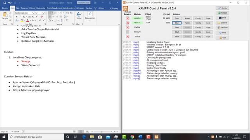Open the Windows Start menu
The height and width of the screenshot is (140, 250).
coord(4,136)
